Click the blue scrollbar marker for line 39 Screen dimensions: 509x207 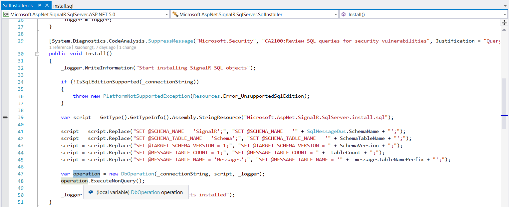click(504, 116)
